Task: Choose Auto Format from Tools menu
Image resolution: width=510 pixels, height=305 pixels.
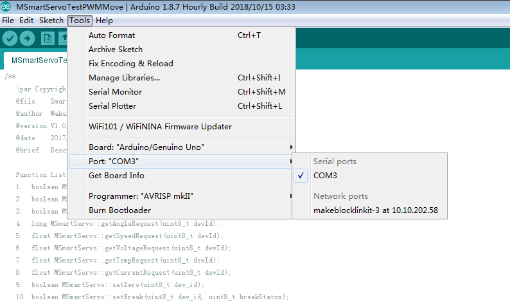Action: point(181,35)
